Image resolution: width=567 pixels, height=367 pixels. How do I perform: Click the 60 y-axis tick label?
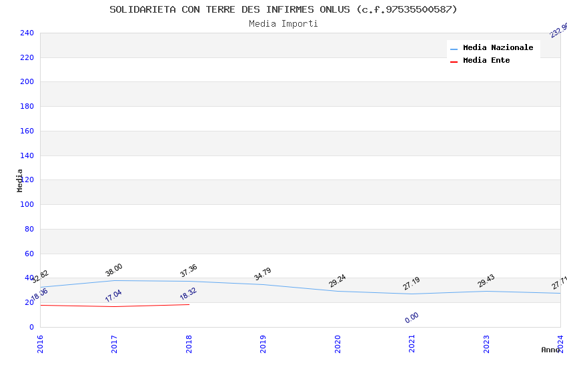(x=29, y=254)
